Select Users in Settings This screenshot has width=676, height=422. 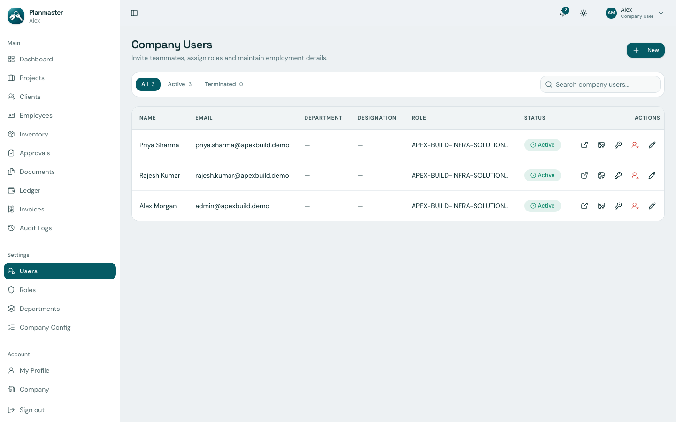(60, 271)
